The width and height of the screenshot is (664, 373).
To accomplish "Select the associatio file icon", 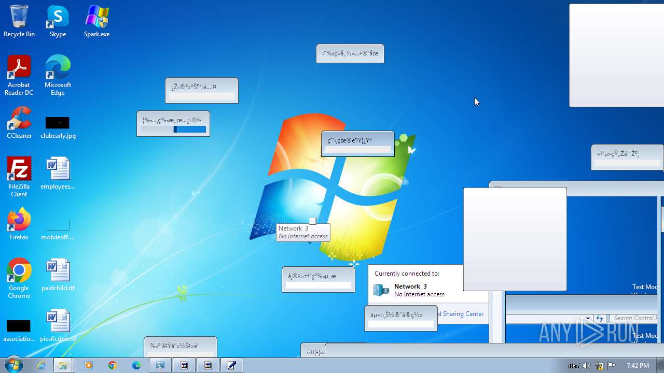I will click(x=19, y=330).
